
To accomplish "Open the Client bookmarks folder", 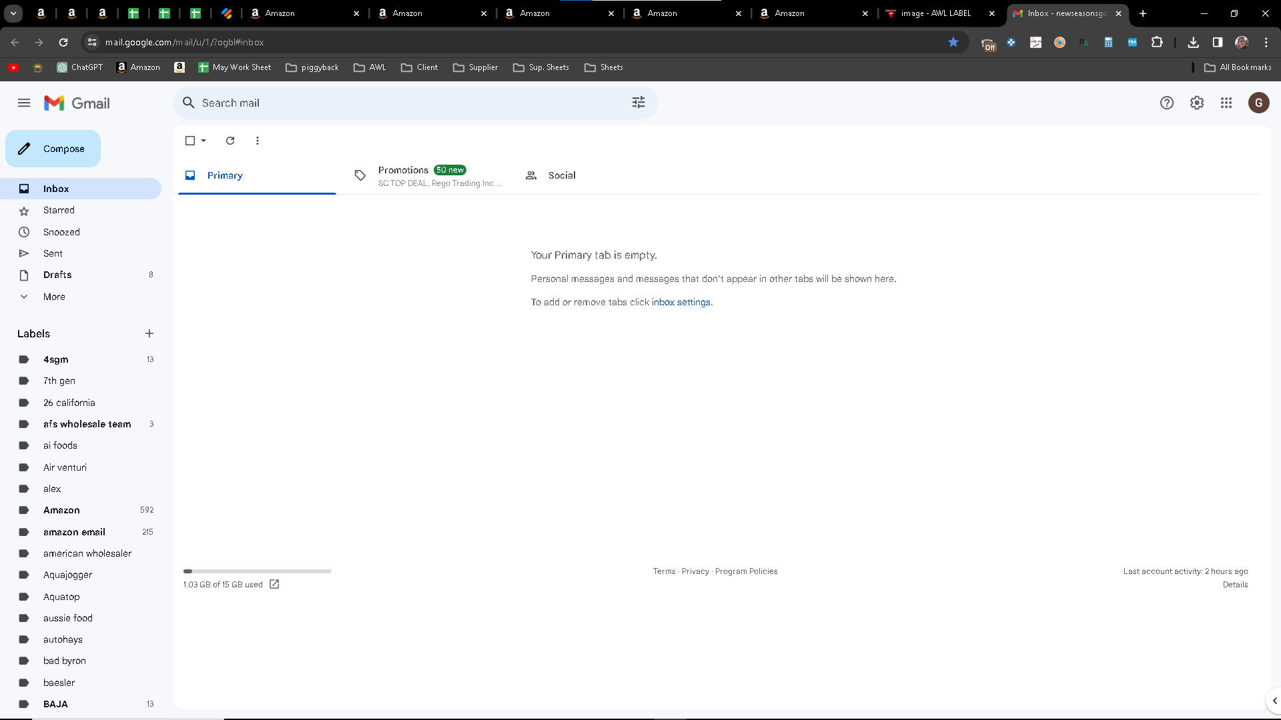I will point(419,67).
